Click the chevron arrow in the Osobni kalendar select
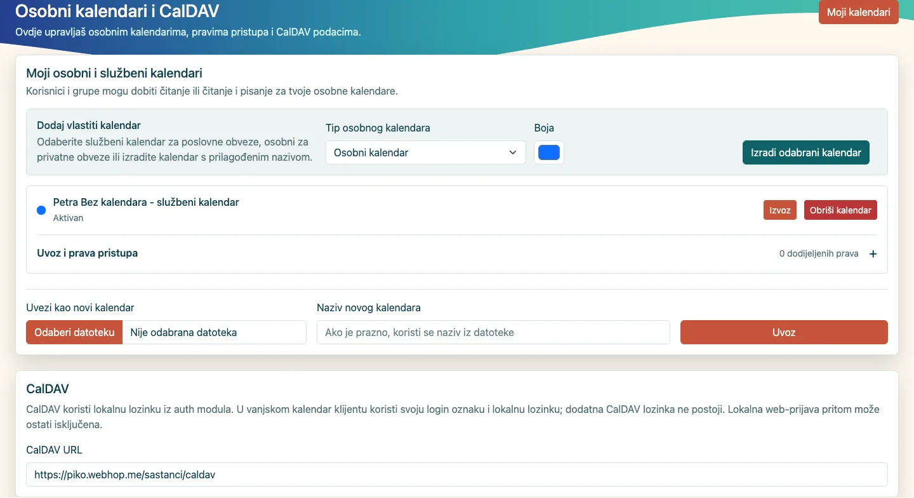Screen dimensions: 914x498 [x=513, y=152]
